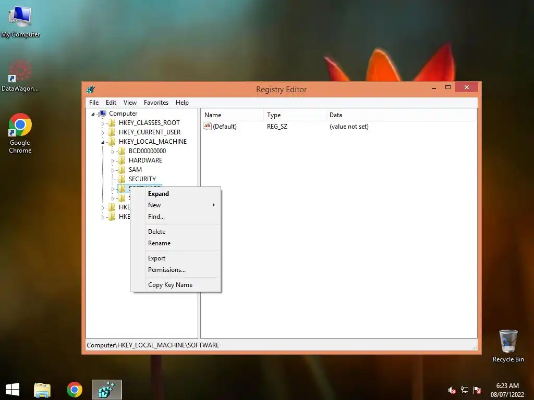The image size is (534, 400).
Task: Open the Windows Start button
Action: (x=13, y=390)
